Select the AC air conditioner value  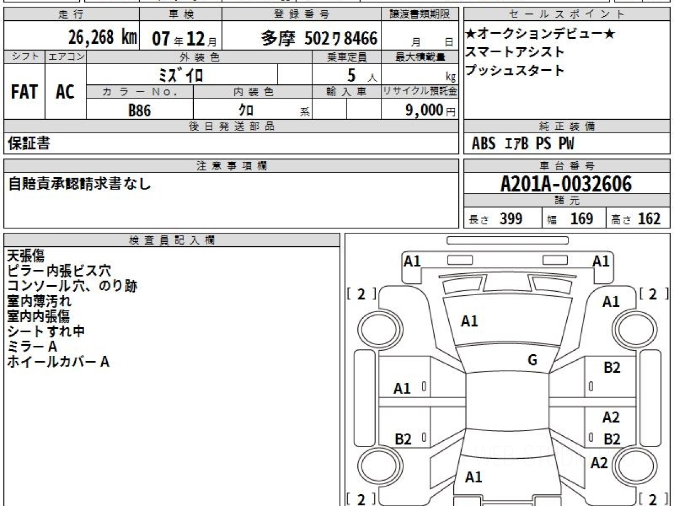[x=65, y=92]
